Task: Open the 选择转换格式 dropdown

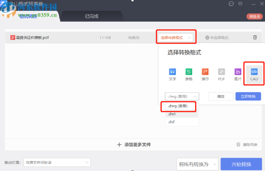Action: tap(176, 37)
